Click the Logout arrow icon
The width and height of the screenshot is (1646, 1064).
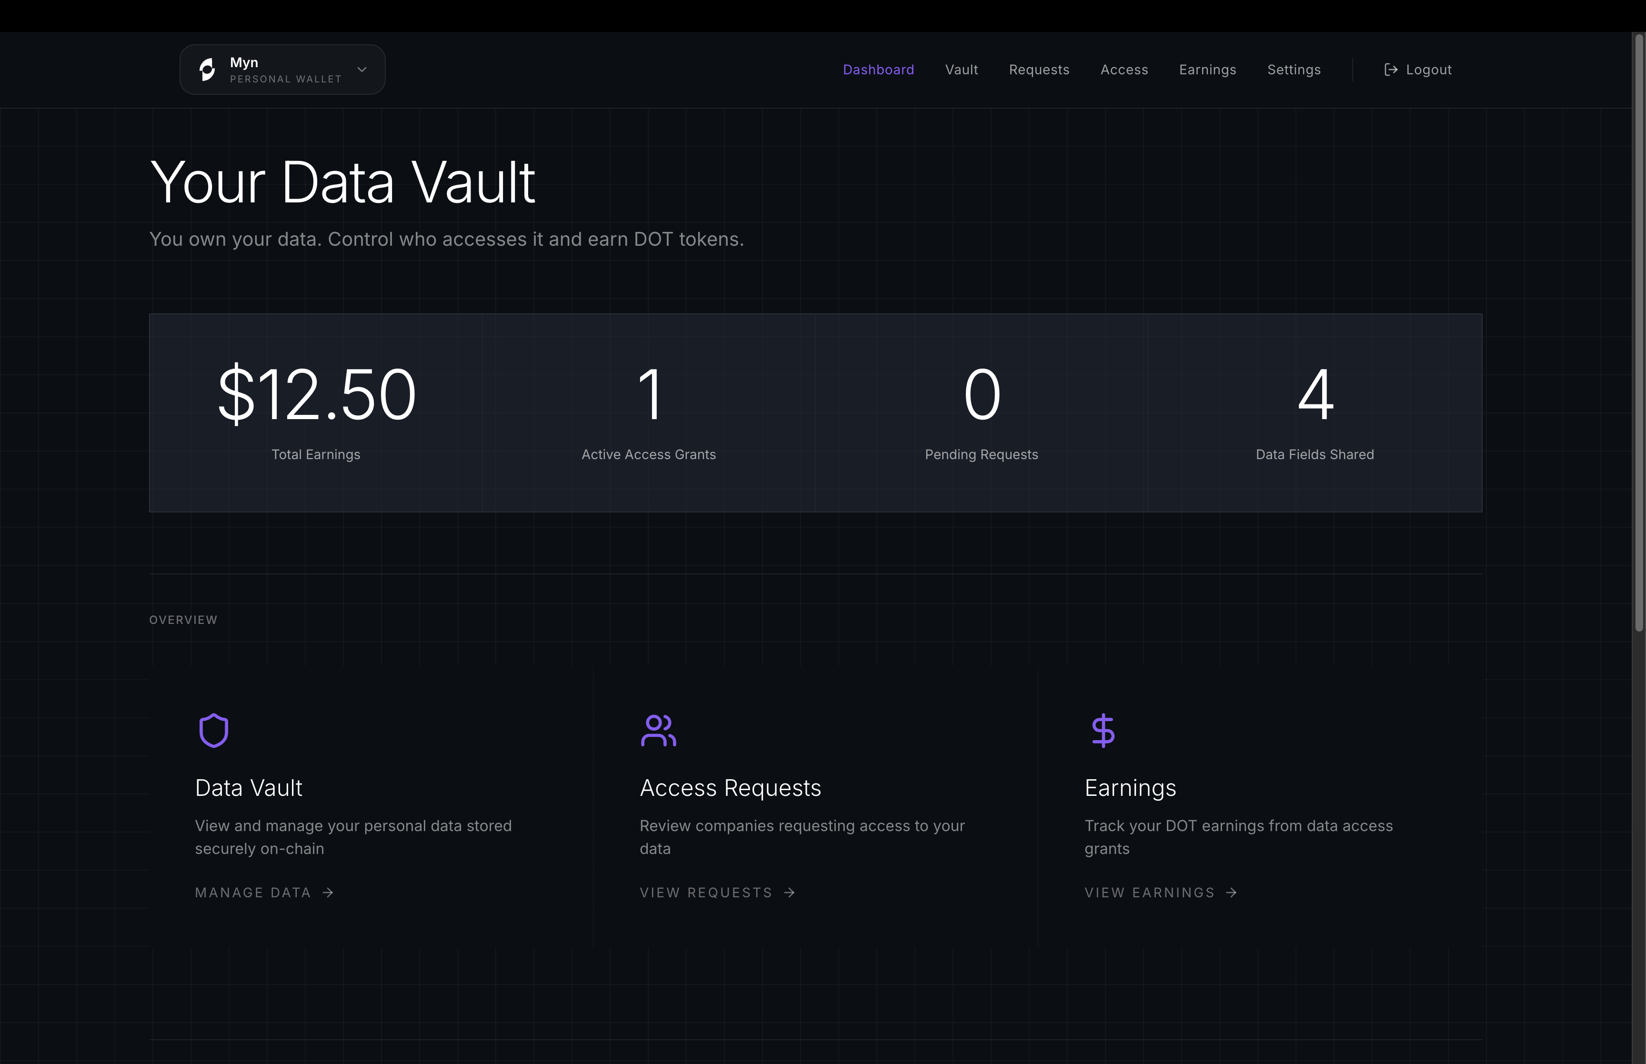[1390, 70]
